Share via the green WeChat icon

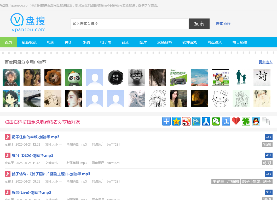216,121
